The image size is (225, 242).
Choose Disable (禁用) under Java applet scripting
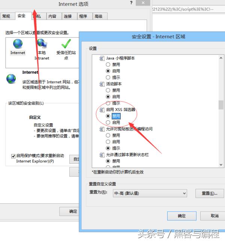click(x=108, y=65)
